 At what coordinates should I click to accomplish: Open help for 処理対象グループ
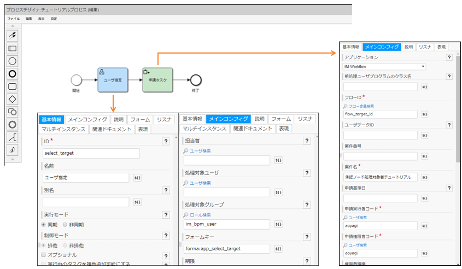(x=307, y=205)
